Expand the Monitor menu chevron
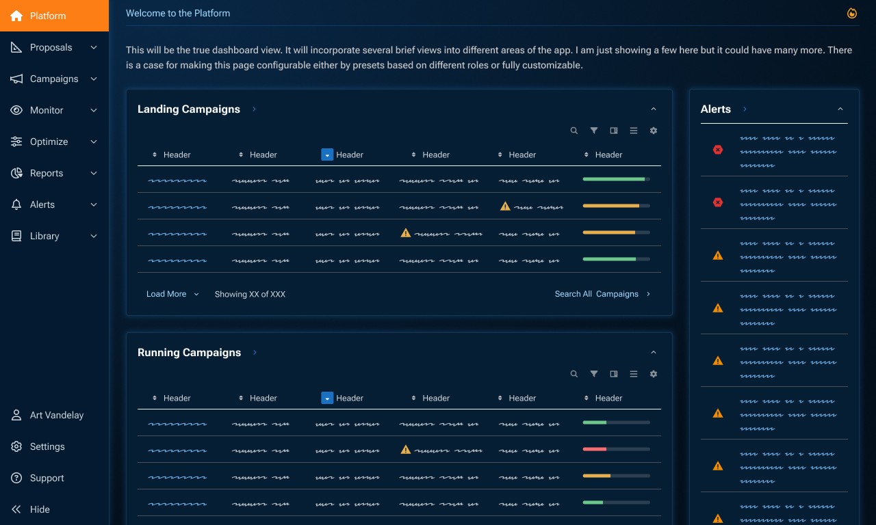The width and height of the screenshot is (876, 525). [94, 110]
